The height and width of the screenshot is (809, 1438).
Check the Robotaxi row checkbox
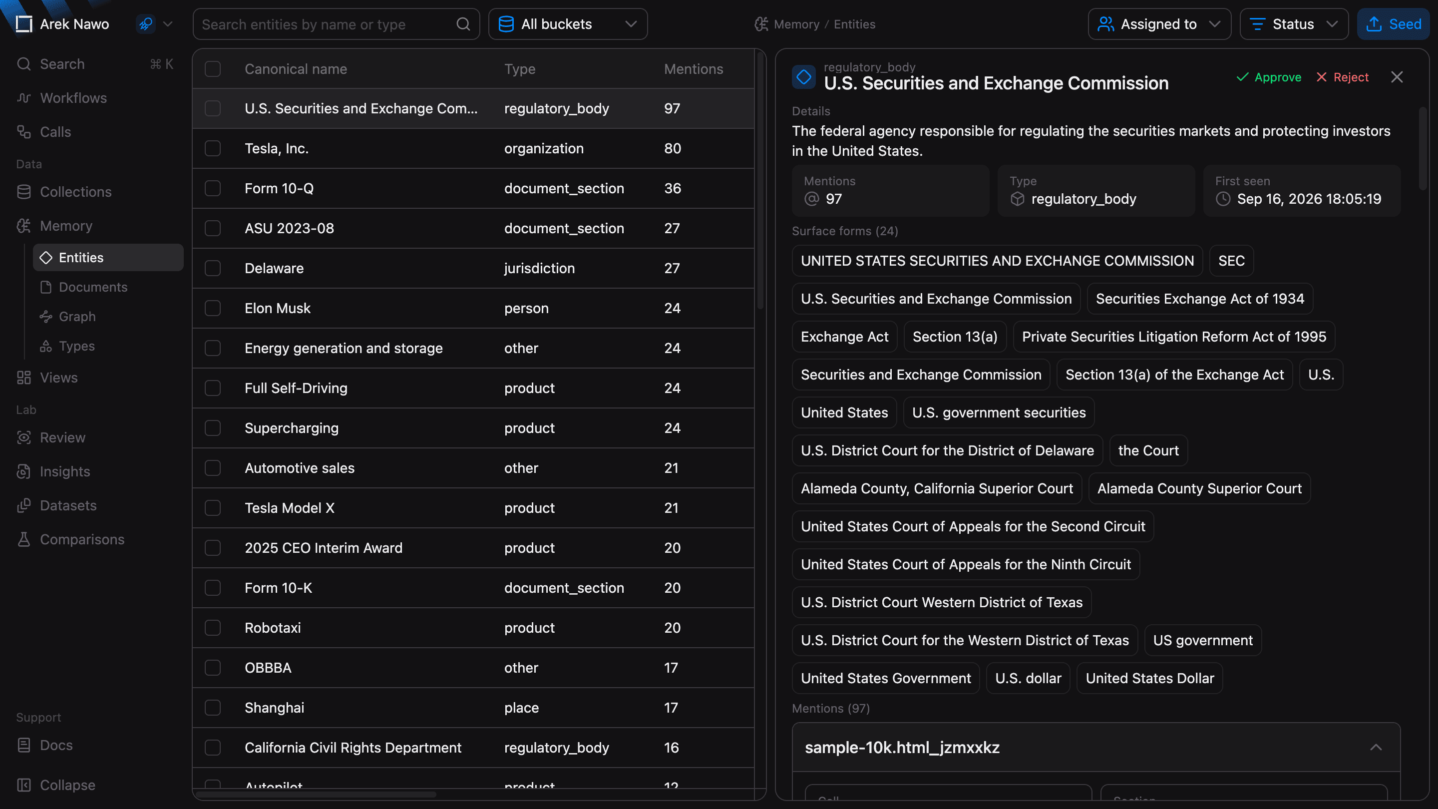pos(213,628)
